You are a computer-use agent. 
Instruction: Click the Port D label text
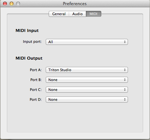pyautogui.click(x=36, y=99)
